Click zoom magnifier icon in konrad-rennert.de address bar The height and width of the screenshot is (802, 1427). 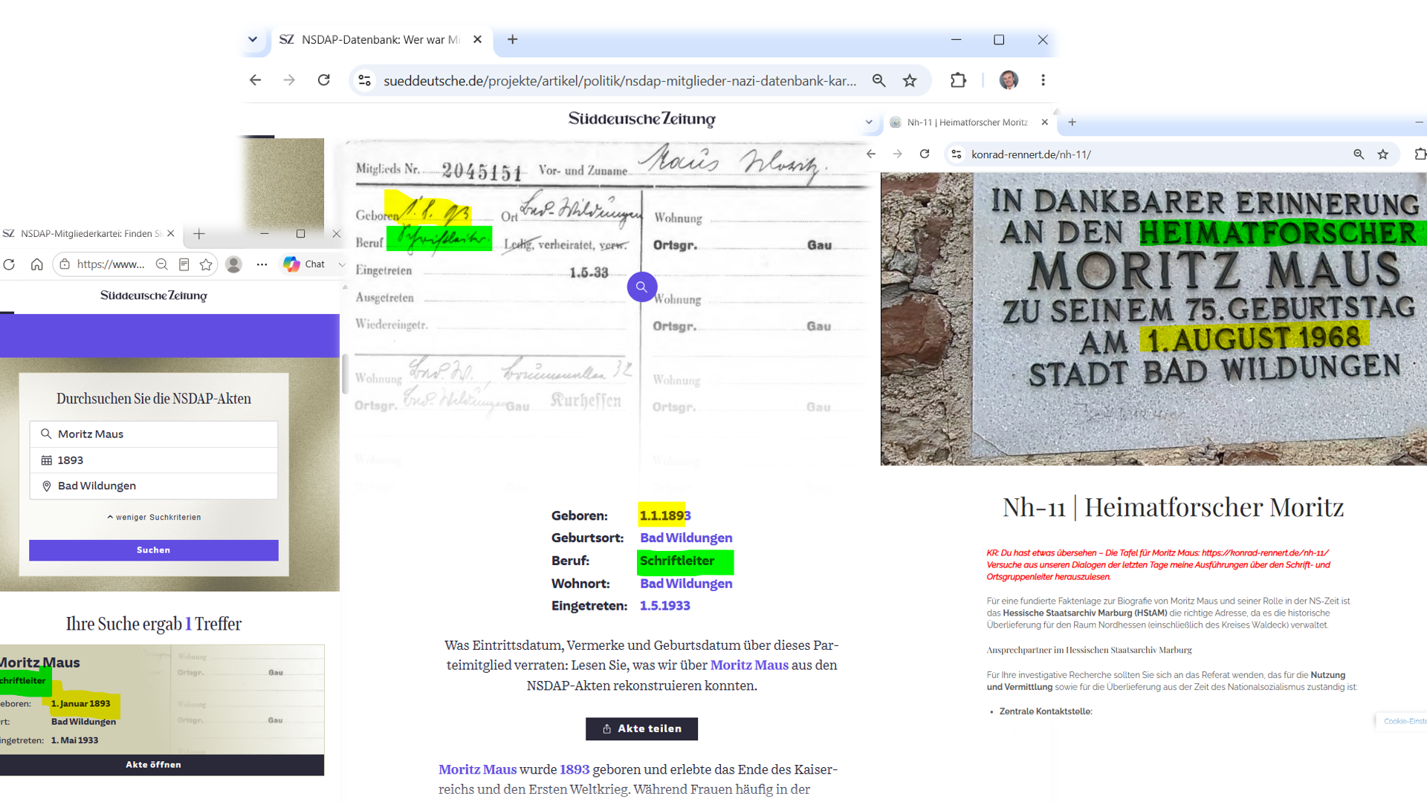[1359, 154]
